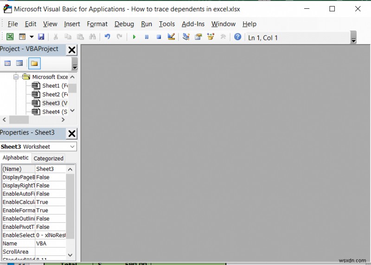Switch to the Categorized tab
The width and height of the screenshot is (371, 265).
pyautogui.click(x=49, y=158)
